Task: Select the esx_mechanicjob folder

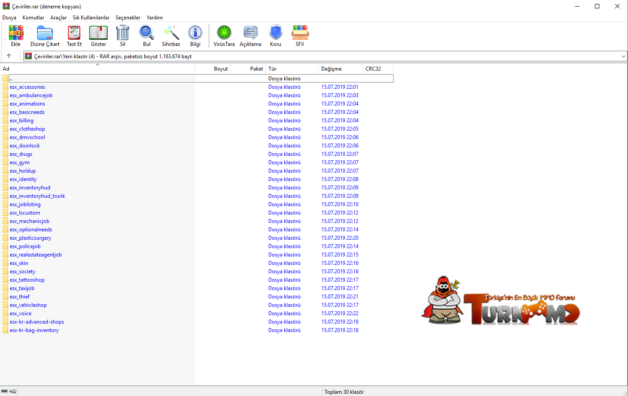Action: tap(30, 221)
